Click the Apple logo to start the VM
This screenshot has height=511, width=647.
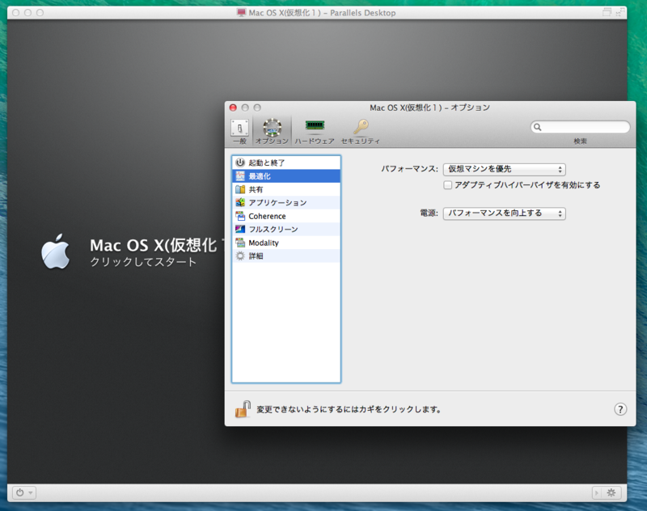(x=56, y=251)
